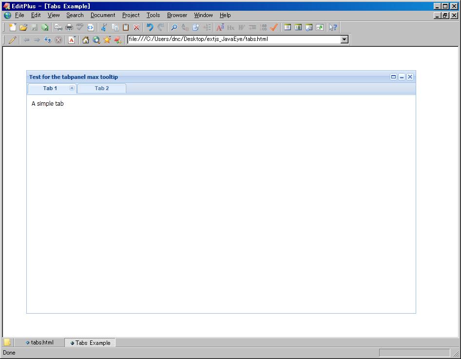Screen dimensions: 461x359
Task: Open a file with the Open icon
Action: [24, 27]
